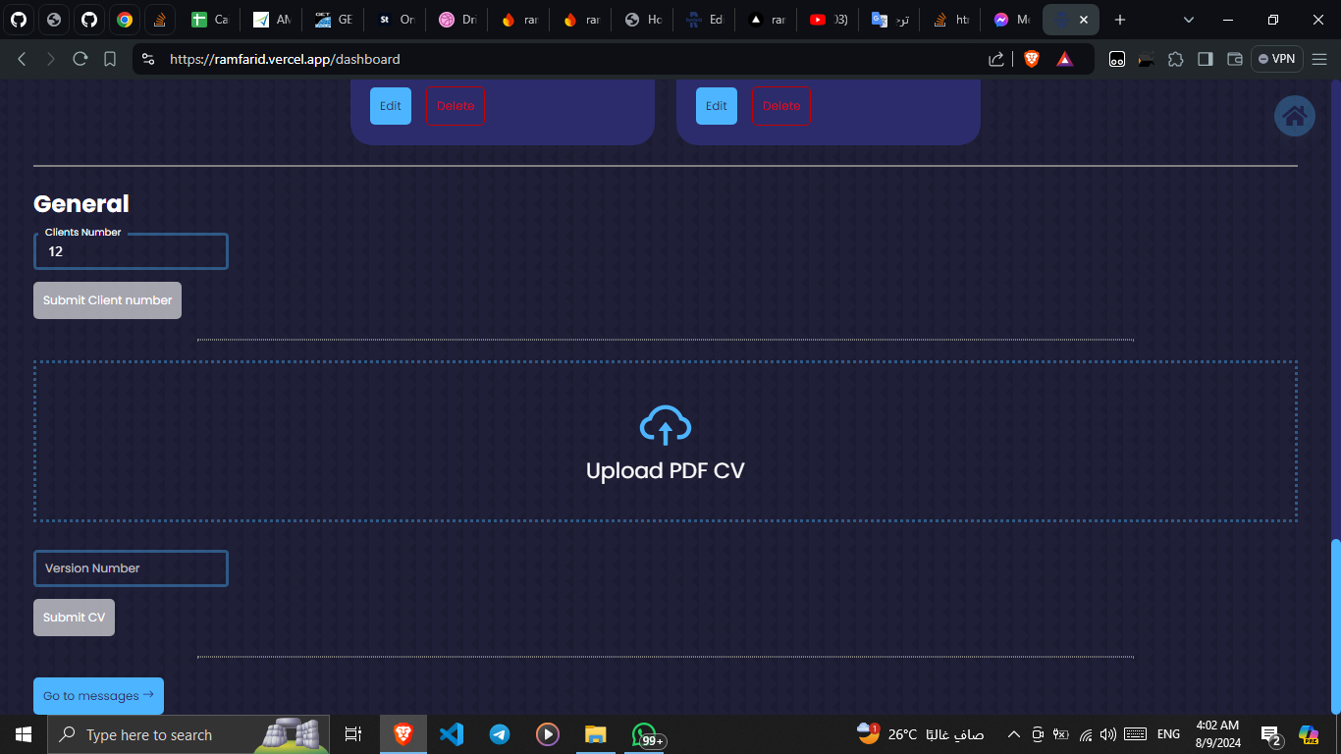Click the VPN button
The image size is (1341, 754).
1277,59
